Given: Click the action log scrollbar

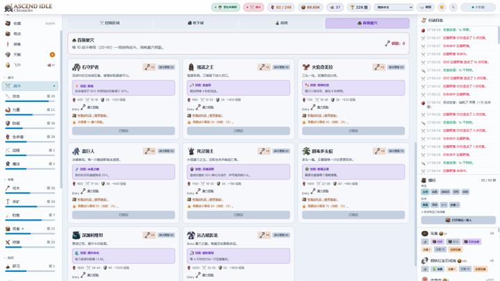Looking at the screenshot, I should pos(498,35).
